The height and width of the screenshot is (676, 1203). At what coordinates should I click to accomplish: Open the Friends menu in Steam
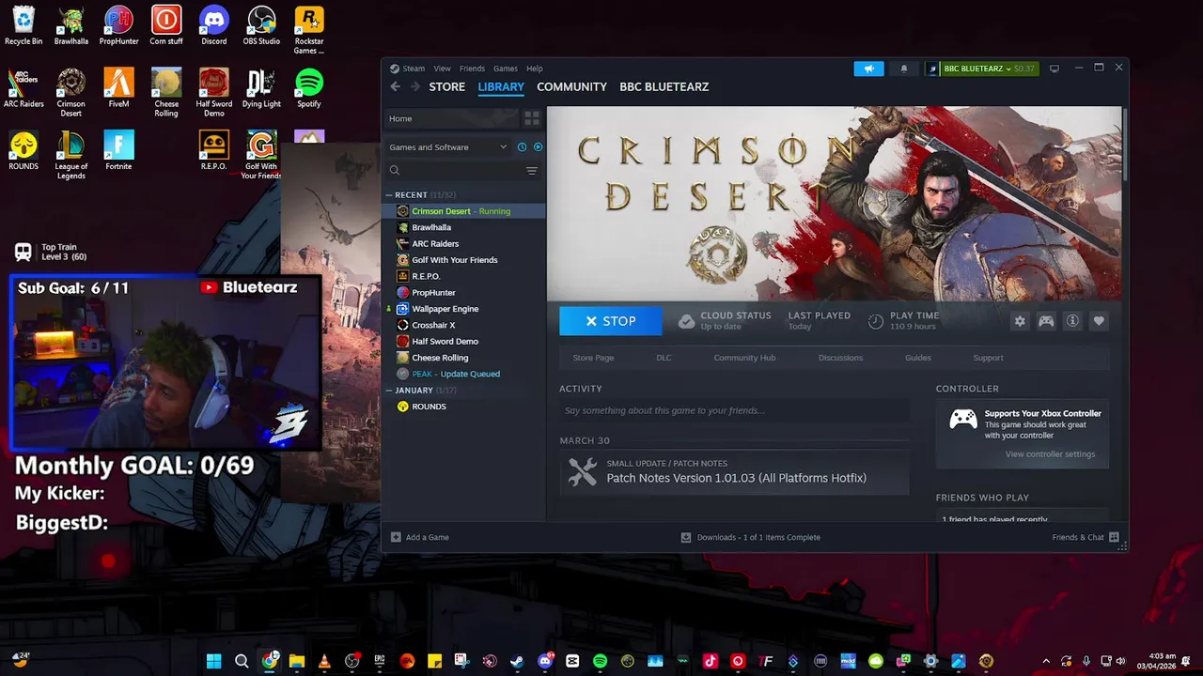pos(472,69)
